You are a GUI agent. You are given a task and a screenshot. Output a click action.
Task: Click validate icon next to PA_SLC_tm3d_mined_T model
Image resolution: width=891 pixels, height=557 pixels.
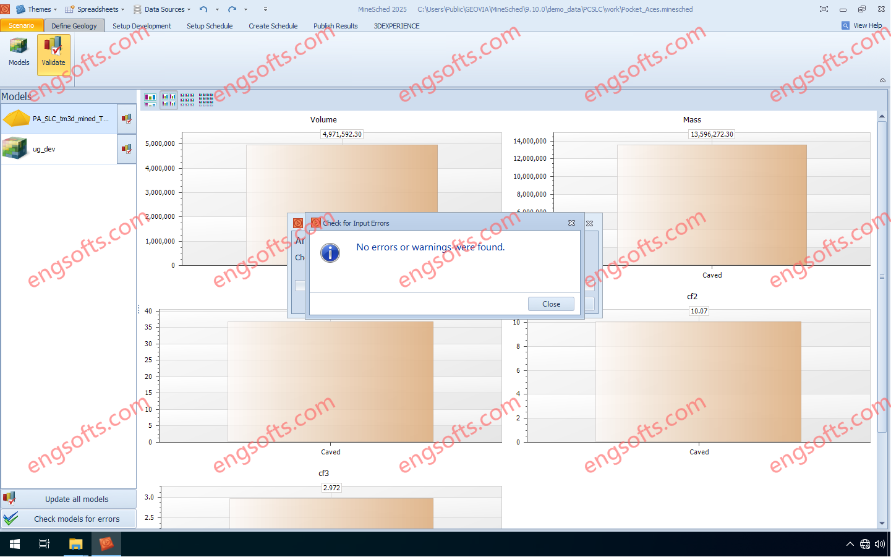[x=127, y=119]
